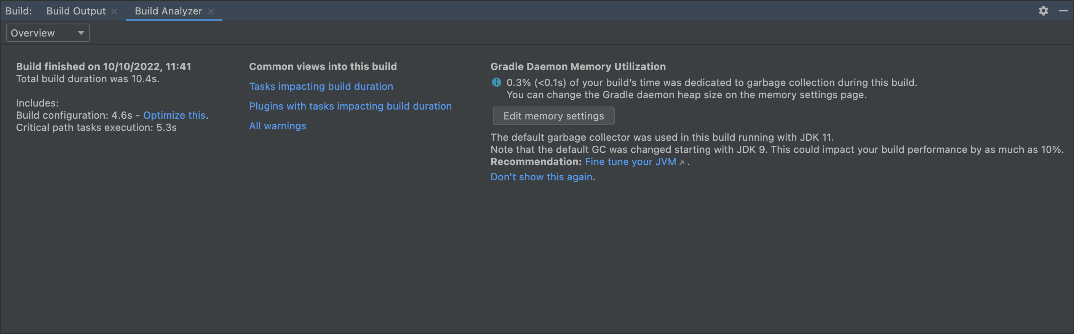
Task: Click the blue info icon
Action: [496, 83]
